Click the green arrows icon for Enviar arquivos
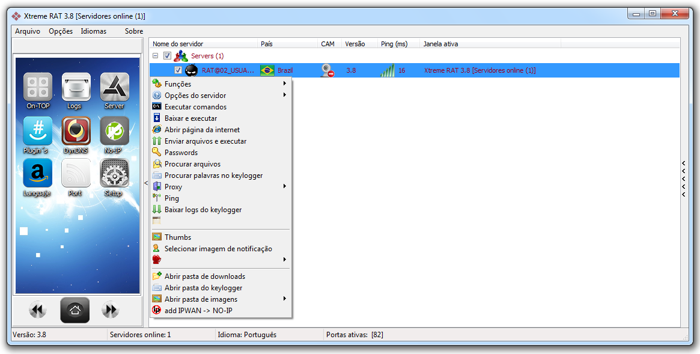The width and height of the screenshot is (700, 354). tap(156, 141)
